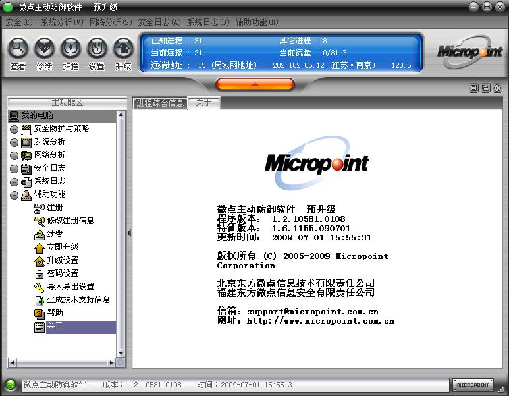Image resolution: width=509 pixels, height=396 pixels.
Task: Expand the 安全防护与策略 tree node
Action: click(14, 129)
